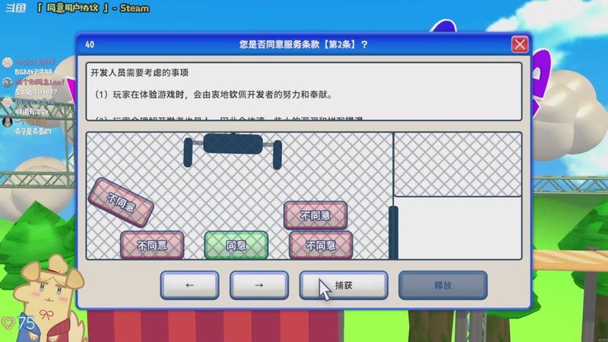
Task: Click the dark divider post by drop box
Action: [x=393, y=232]
